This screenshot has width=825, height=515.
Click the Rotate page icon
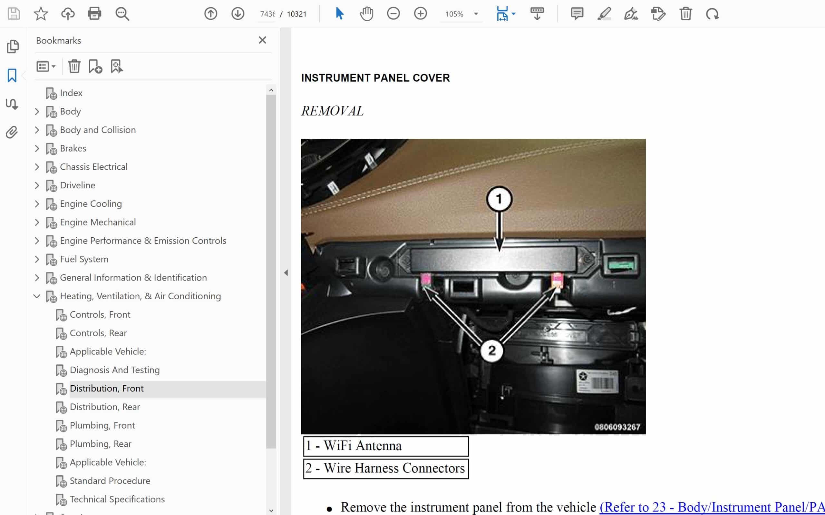[712, 14]
